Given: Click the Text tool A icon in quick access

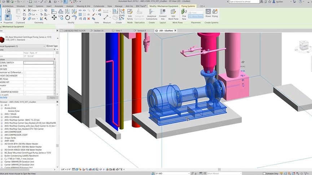Looking at the screenshot, I should click(50, 1).
